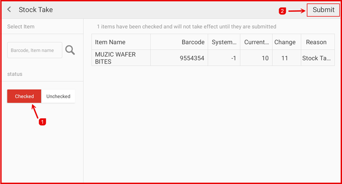Select the Checked status toggle

(24, 96)
